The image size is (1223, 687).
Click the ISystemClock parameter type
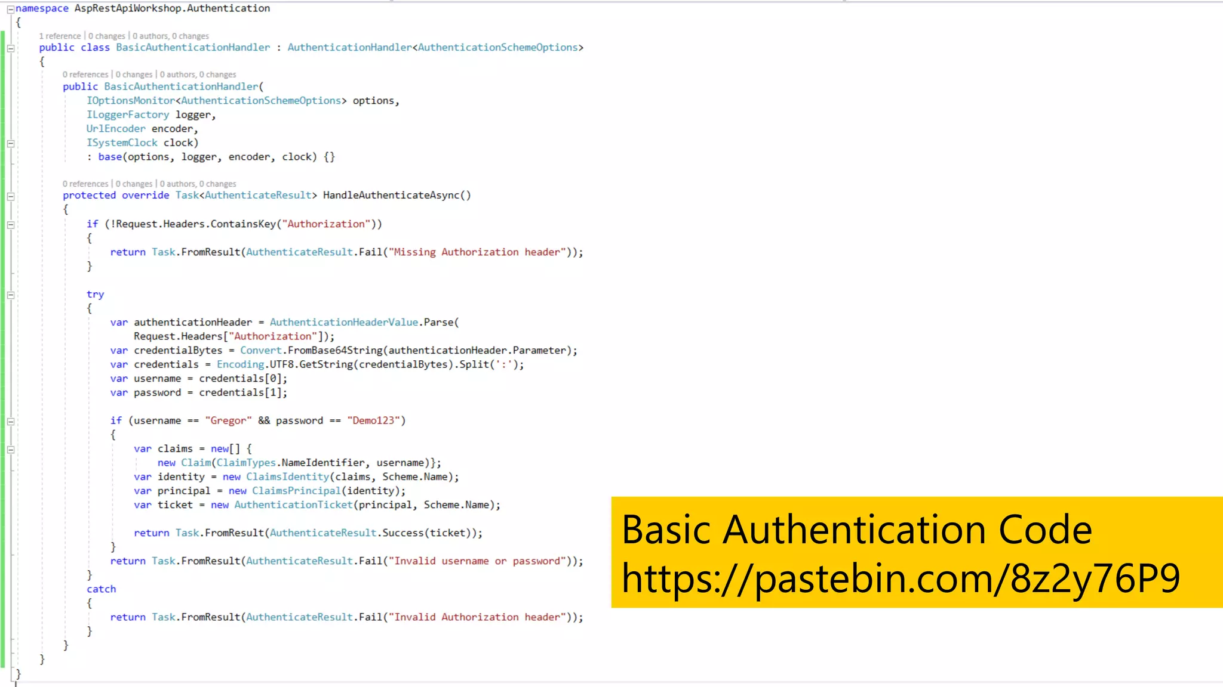[122, 143]
